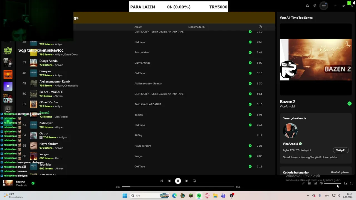The width and height of the screenshot is (356, 200).
Task: Toggle saved checkmark beside Bazen2 in the side panel
Action: pyautogui.click(x=349, y=104)
